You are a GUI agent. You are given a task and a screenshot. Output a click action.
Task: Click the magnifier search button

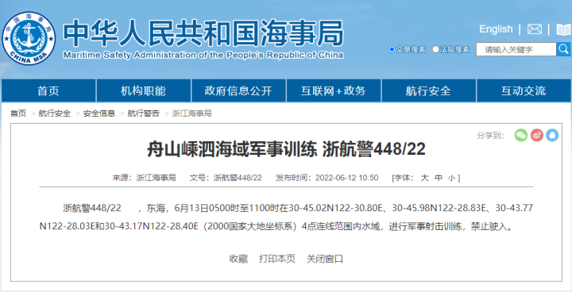(x=563, y=49)
